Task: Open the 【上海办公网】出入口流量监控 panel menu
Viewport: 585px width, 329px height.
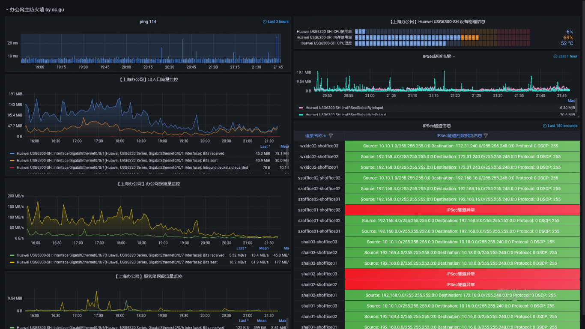Action: tap(148, 79)
